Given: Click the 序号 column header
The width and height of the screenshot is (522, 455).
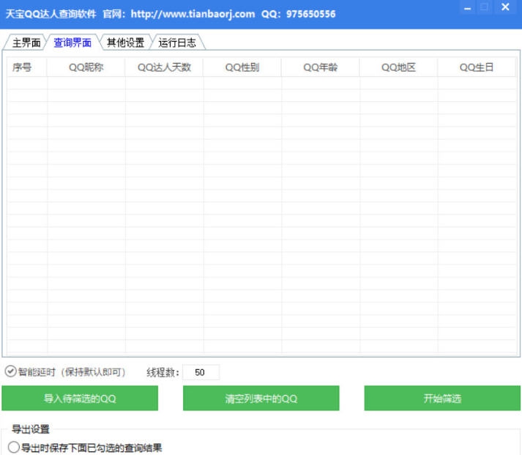Looking at the screenshot, I should coord(26,67).
